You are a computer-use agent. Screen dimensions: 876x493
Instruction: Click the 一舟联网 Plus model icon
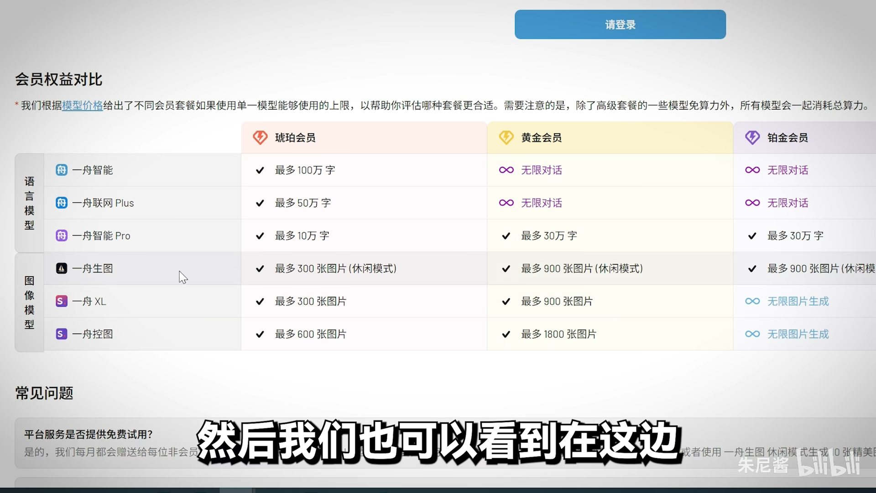62,203
